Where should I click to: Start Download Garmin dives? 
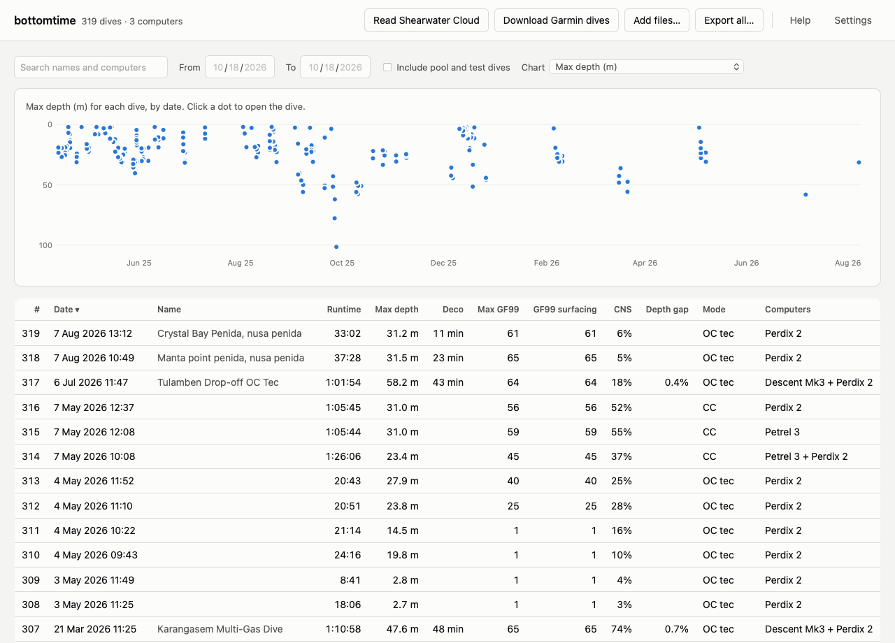pos(557,20)
